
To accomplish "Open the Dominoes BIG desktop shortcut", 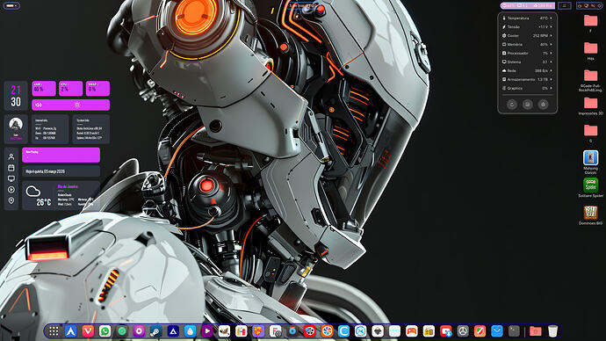I will coord(590,213).
